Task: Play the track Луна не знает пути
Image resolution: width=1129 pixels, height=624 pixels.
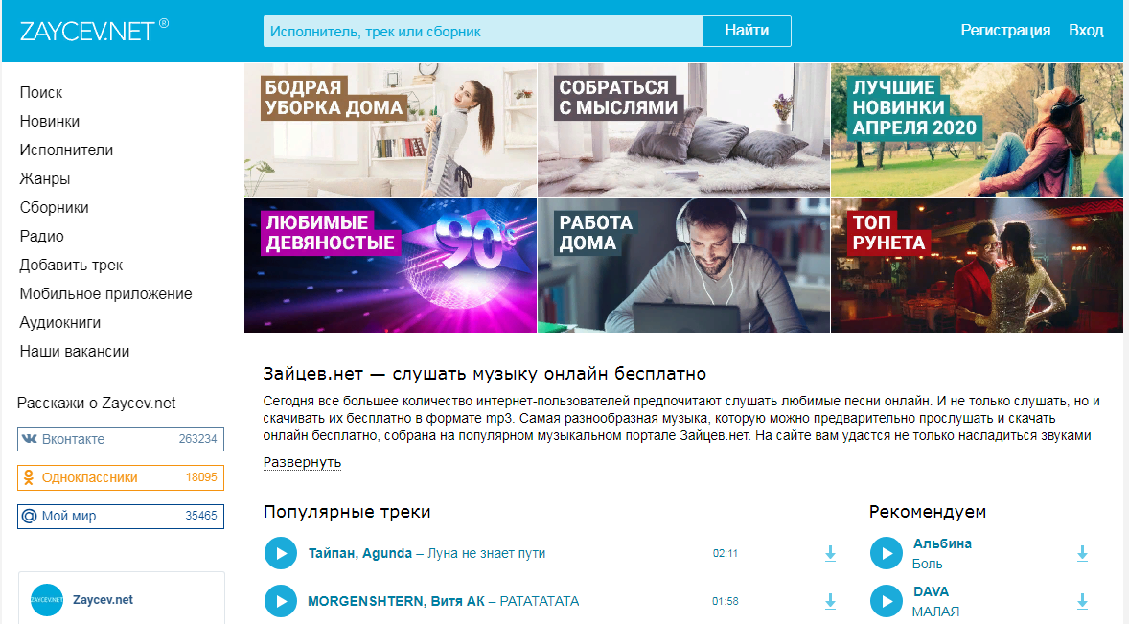Action: [x=281, y=553]
